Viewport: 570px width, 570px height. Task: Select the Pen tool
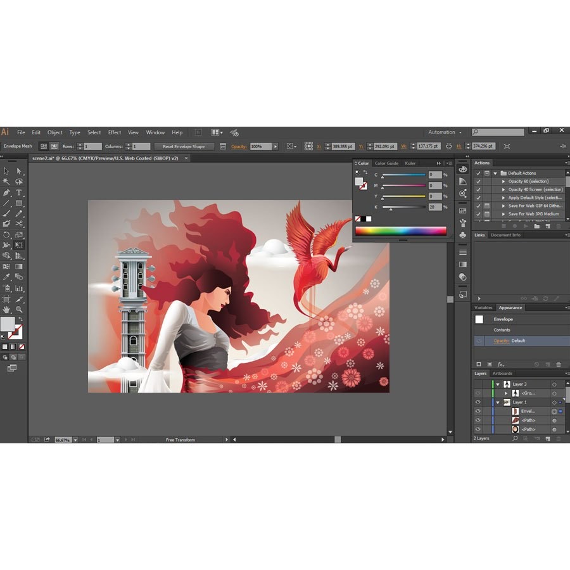(x=6, y=193)
